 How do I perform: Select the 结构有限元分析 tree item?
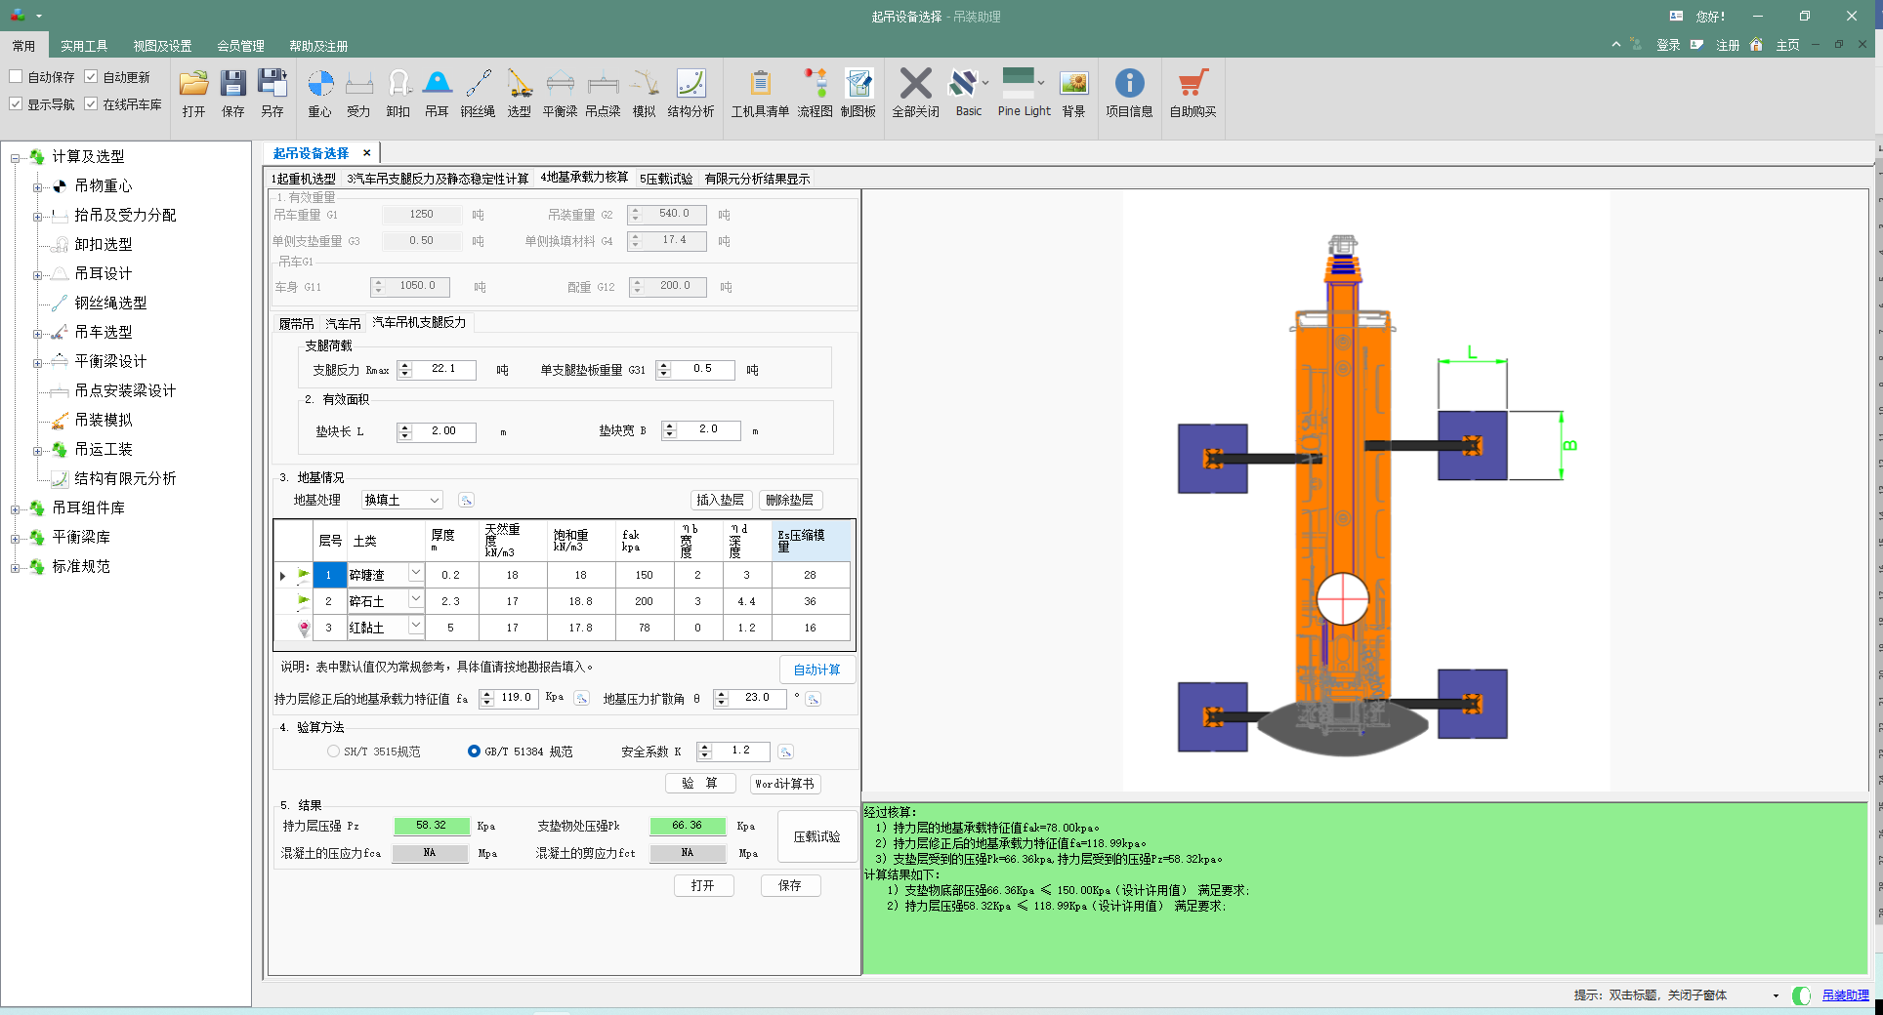[125, 478]
